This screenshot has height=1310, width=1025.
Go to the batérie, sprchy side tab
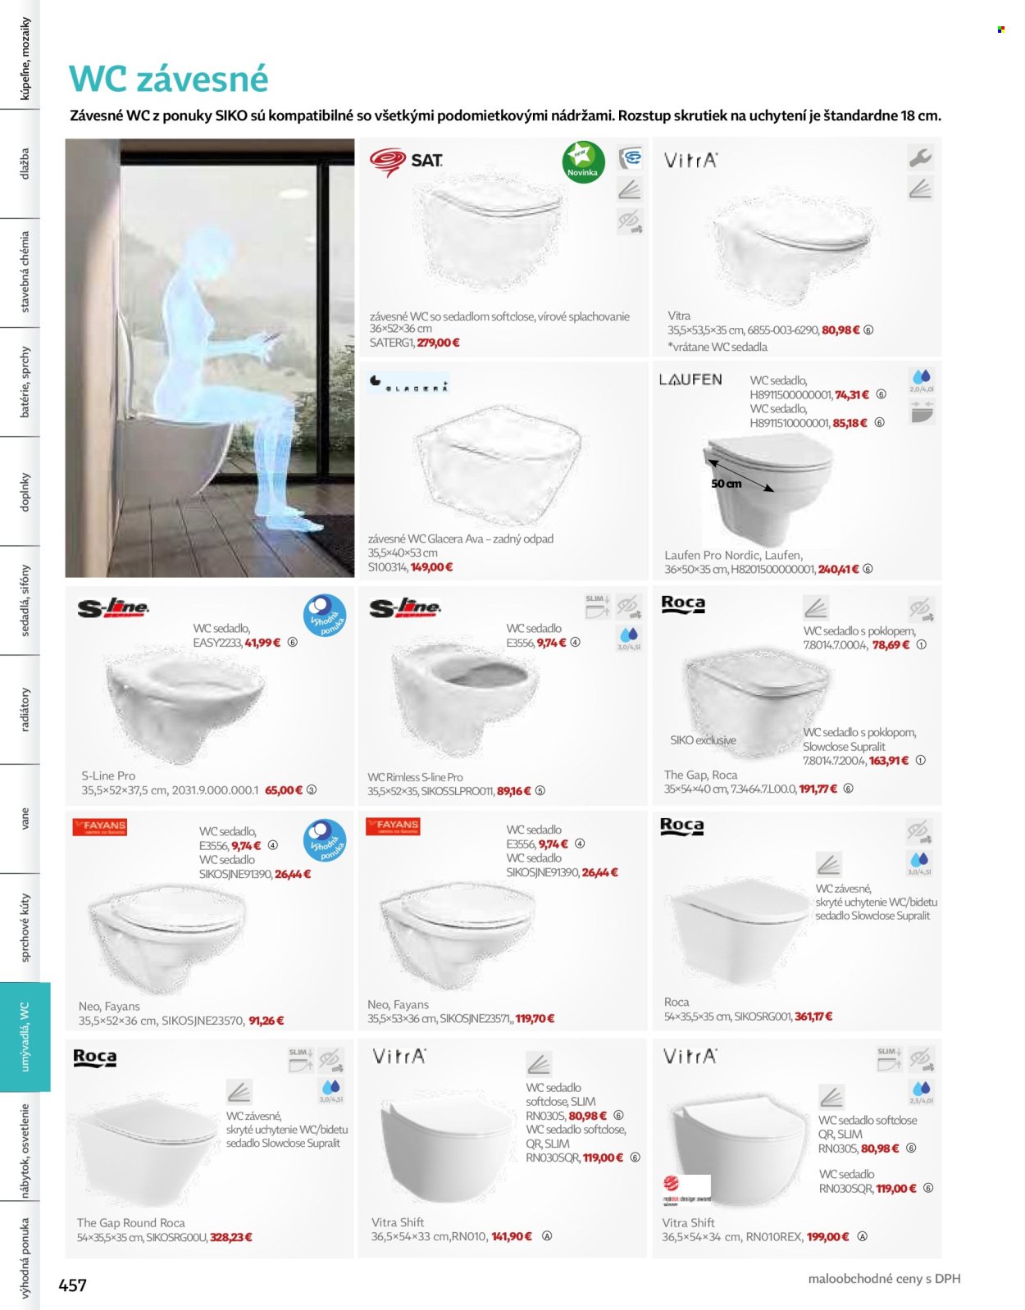point(25,382)
